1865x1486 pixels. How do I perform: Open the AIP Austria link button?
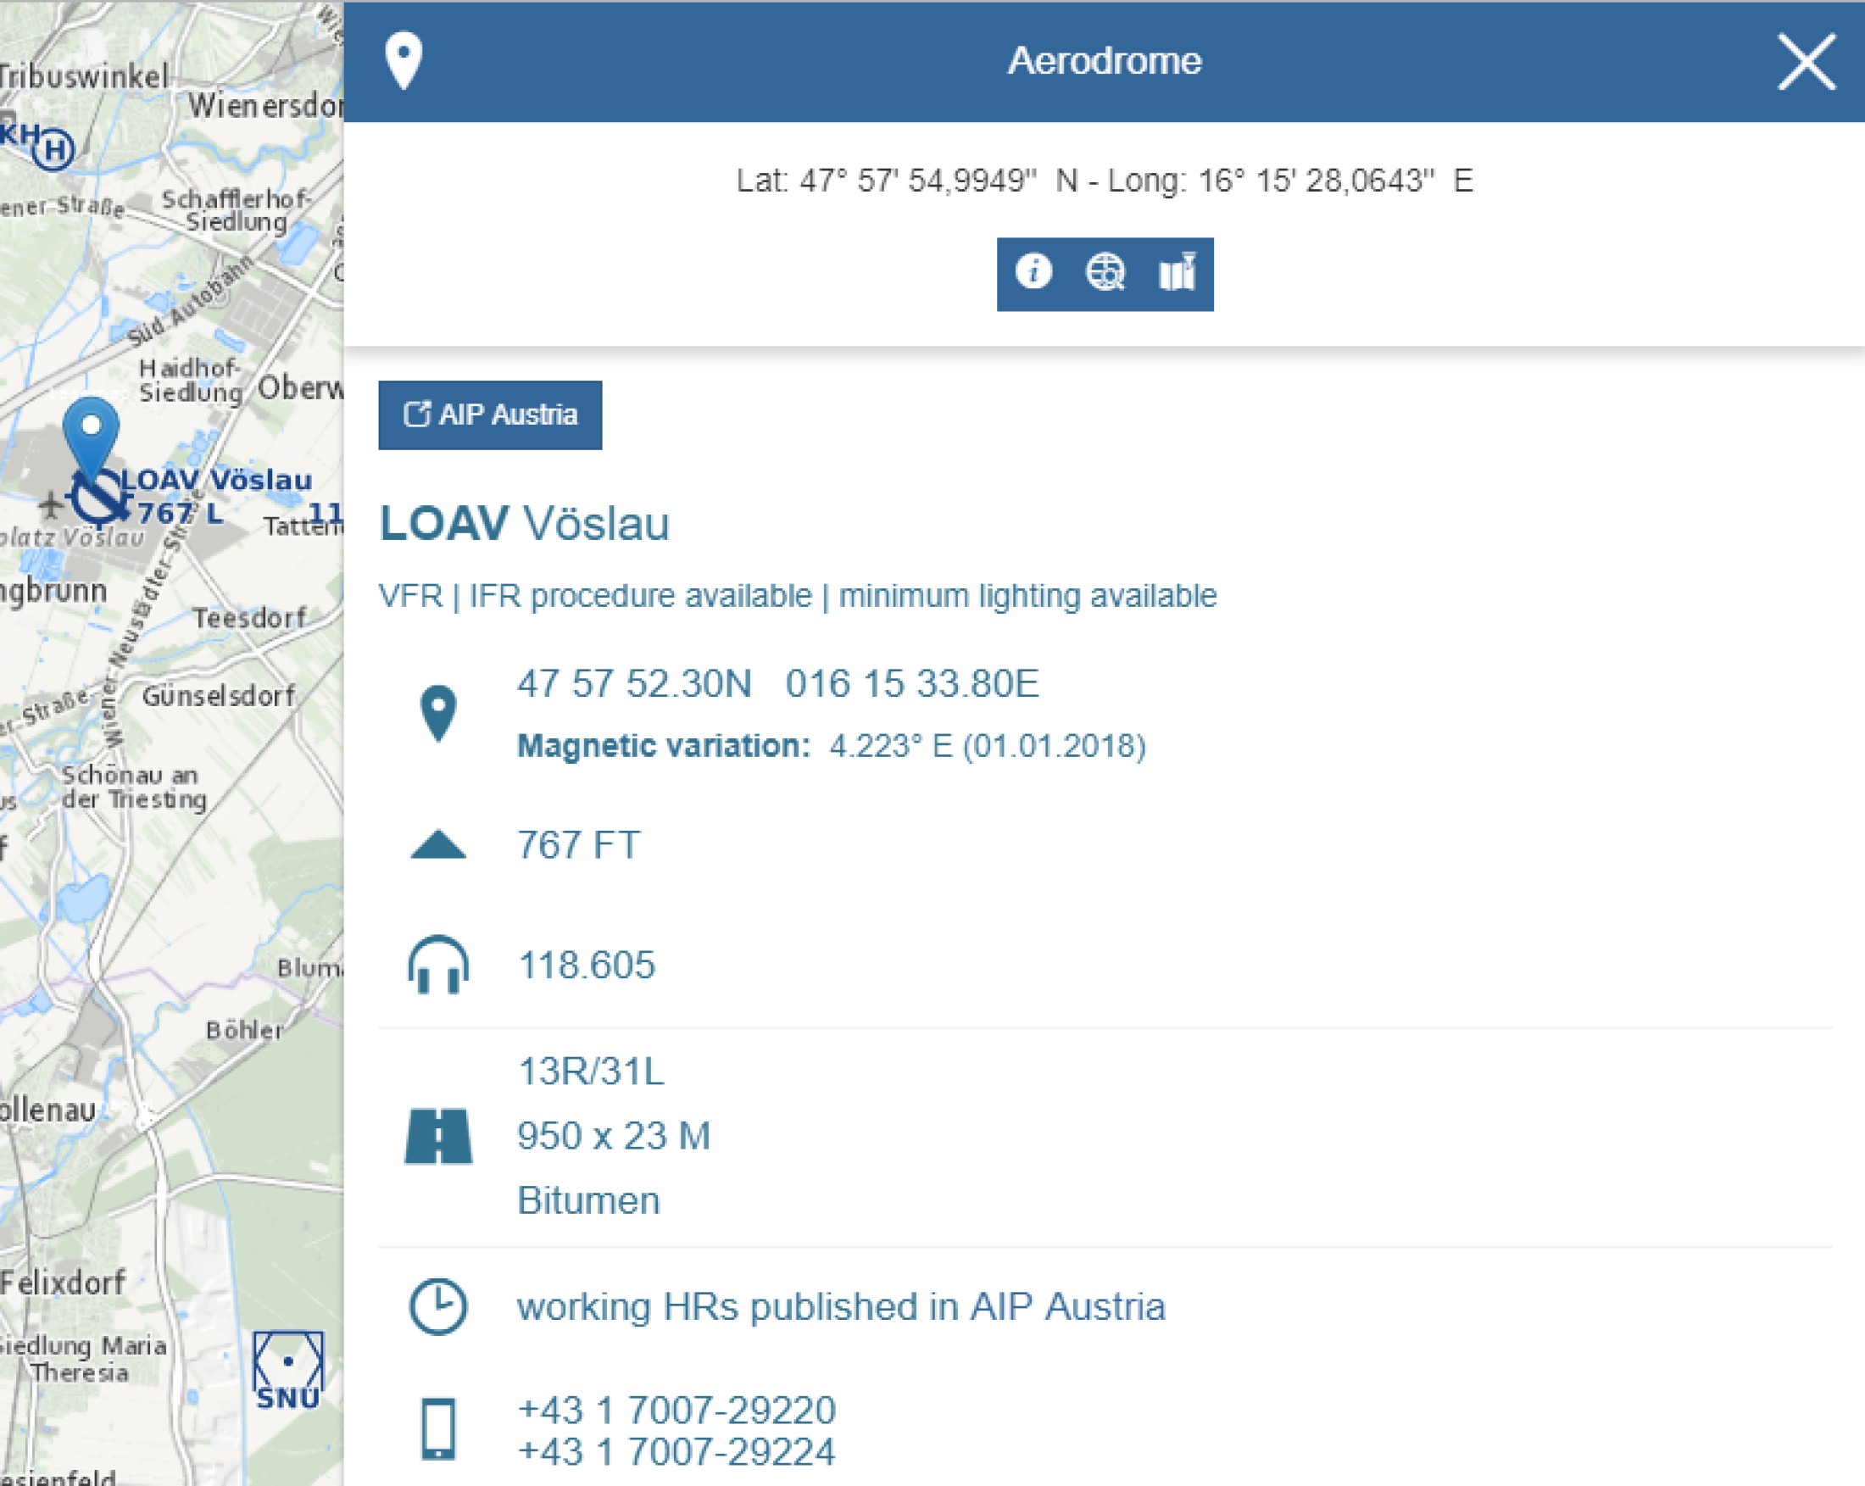tap(490, 415)
